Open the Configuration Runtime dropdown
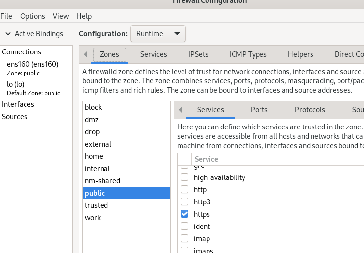Screen dimensions: 364x253 click(x=158, y=34)
